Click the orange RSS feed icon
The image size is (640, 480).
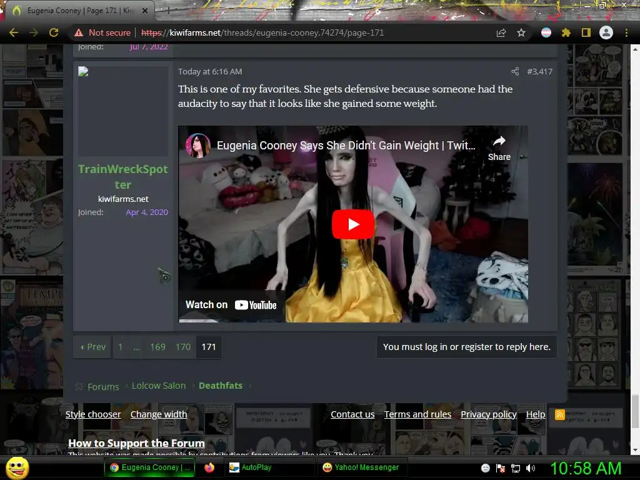tap(559, 415)
